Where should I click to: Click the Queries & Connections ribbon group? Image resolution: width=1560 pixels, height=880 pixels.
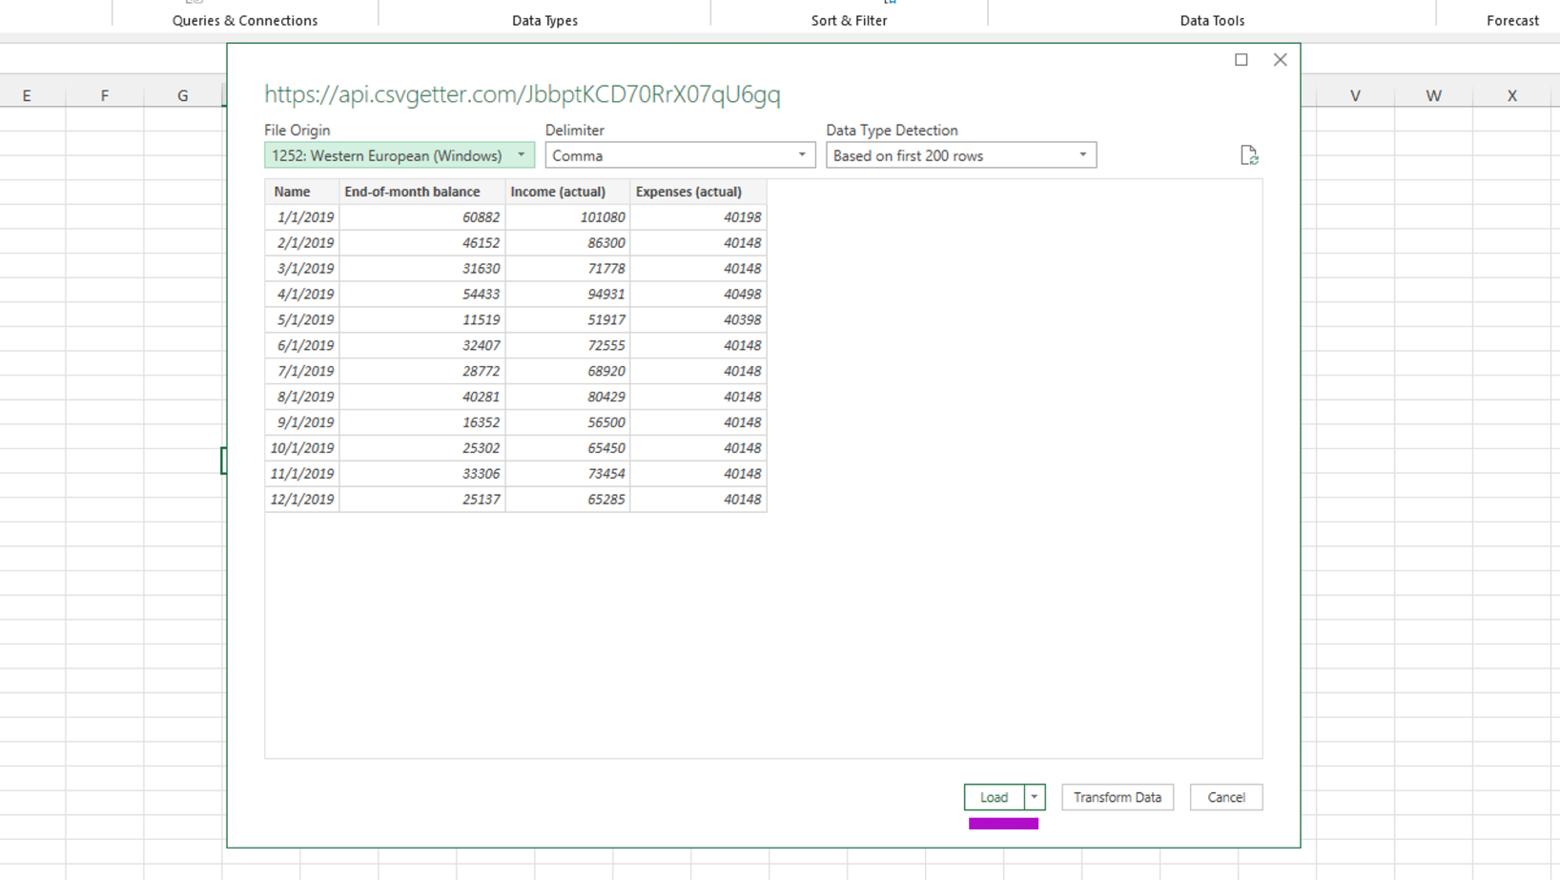(x=244, y=20)
